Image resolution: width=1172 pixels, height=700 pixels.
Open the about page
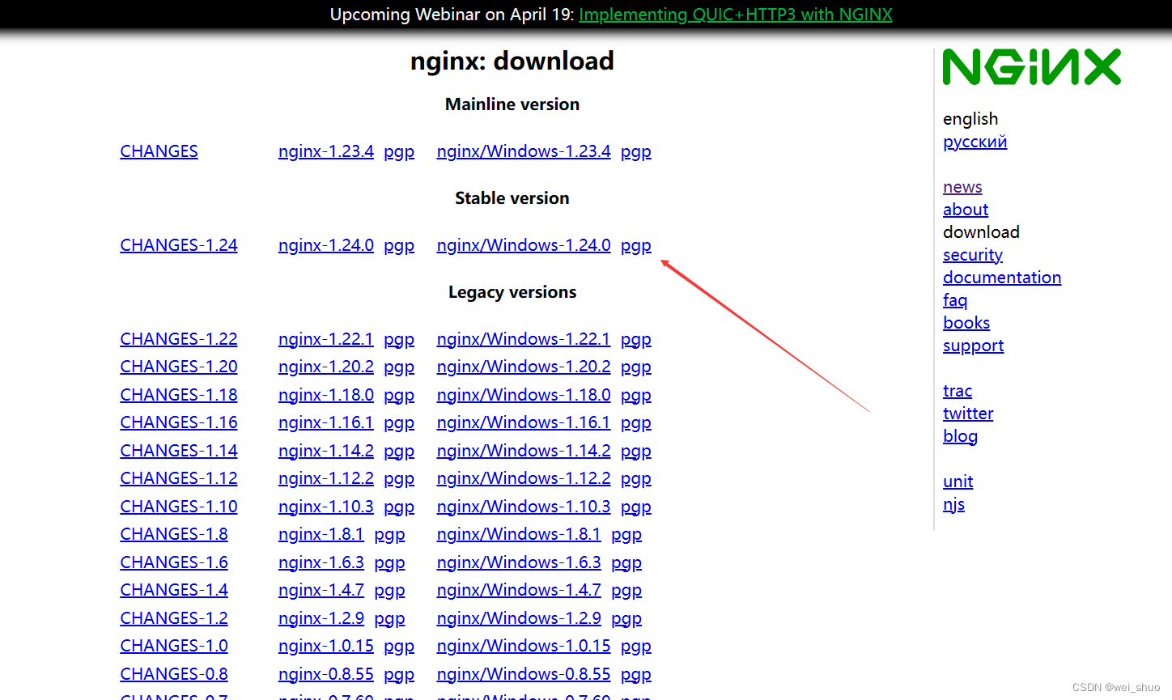(966, 210)
